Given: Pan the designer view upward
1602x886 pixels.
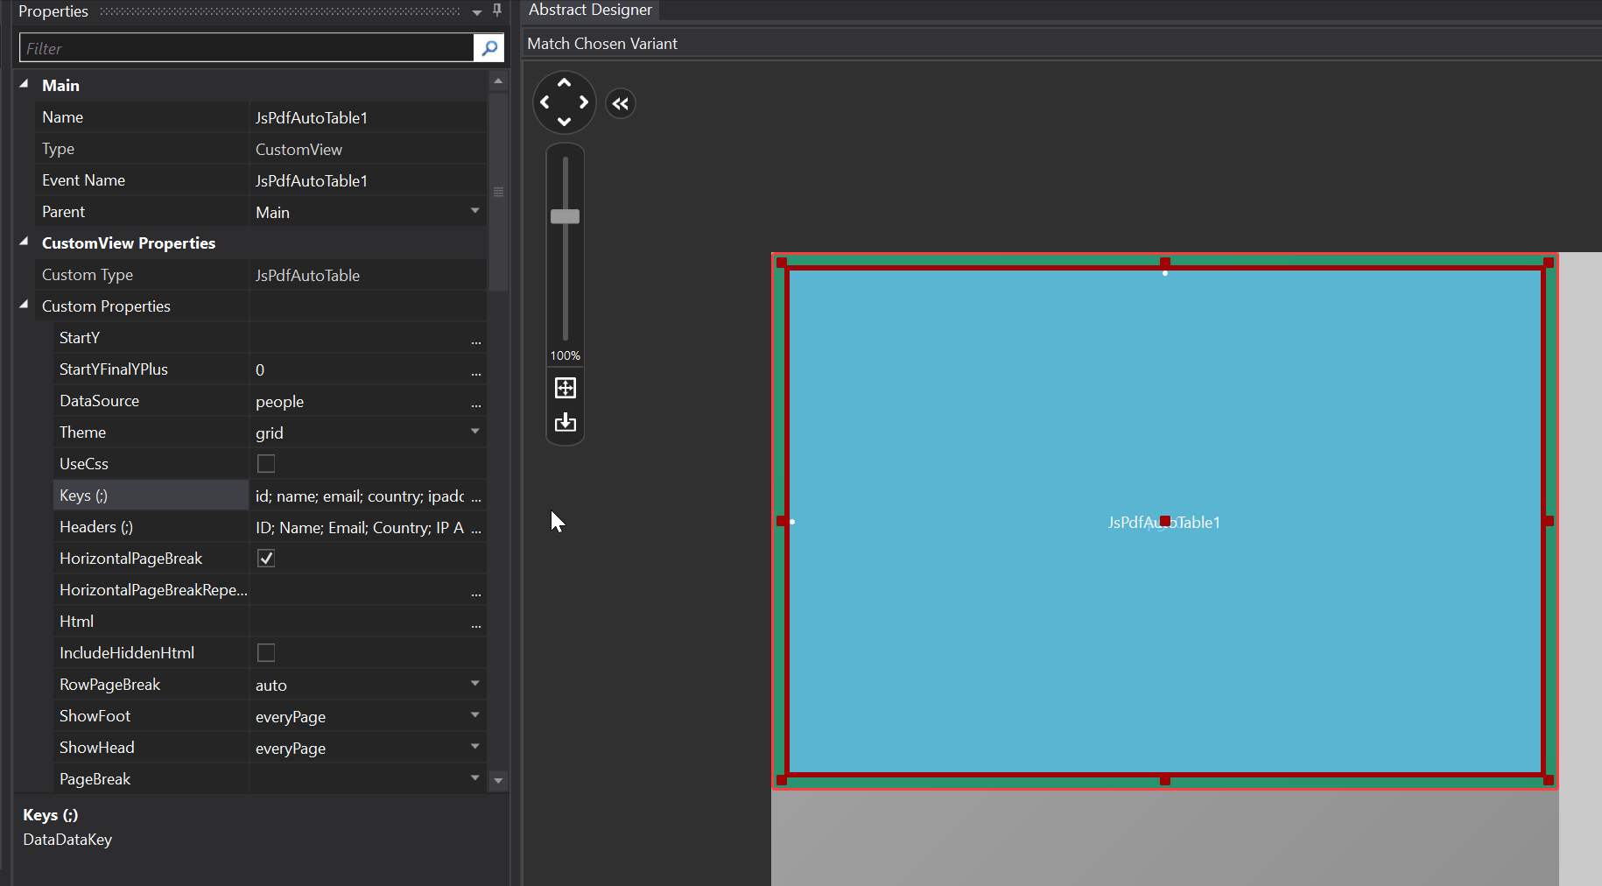Looking at the screenshot, I should (x=564, y=82).
